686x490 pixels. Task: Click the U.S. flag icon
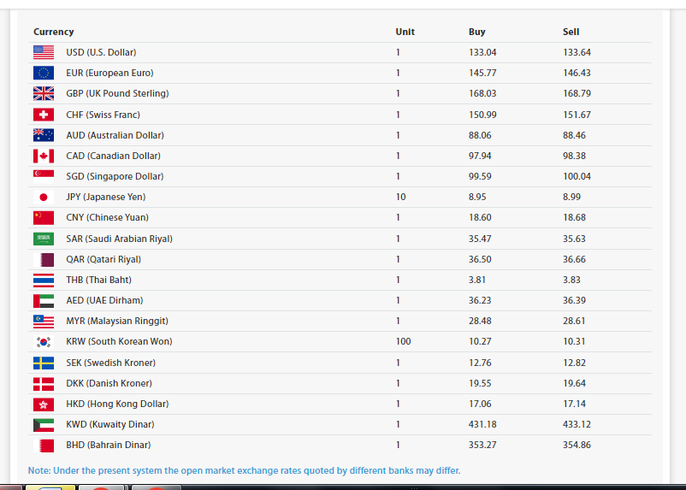[x=44, y=52]
